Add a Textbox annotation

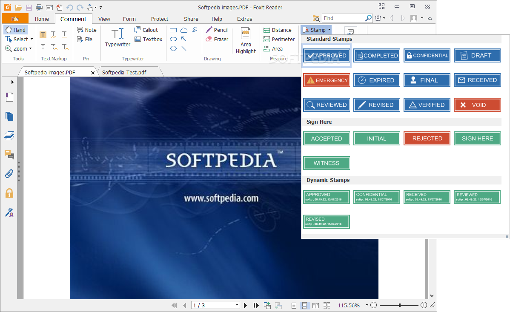point(148,39)
